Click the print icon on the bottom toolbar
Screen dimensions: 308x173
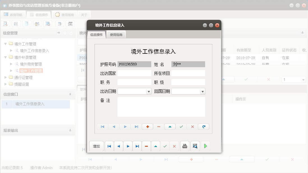(185, 146)
